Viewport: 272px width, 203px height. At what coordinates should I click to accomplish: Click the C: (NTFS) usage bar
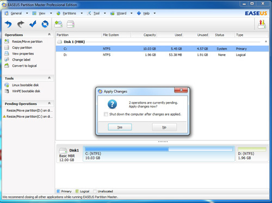(x=159, y=149)
